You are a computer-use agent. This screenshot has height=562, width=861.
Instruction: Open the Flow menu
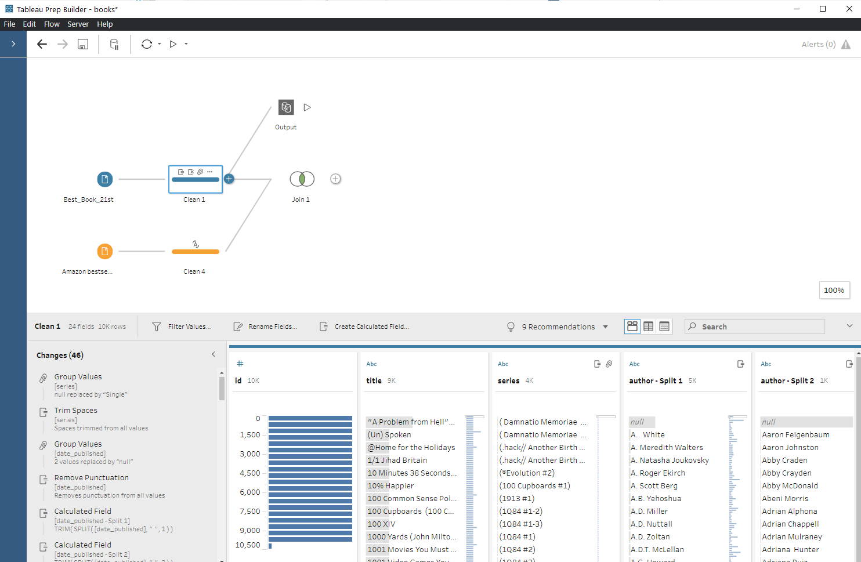[x=52, y=24]
